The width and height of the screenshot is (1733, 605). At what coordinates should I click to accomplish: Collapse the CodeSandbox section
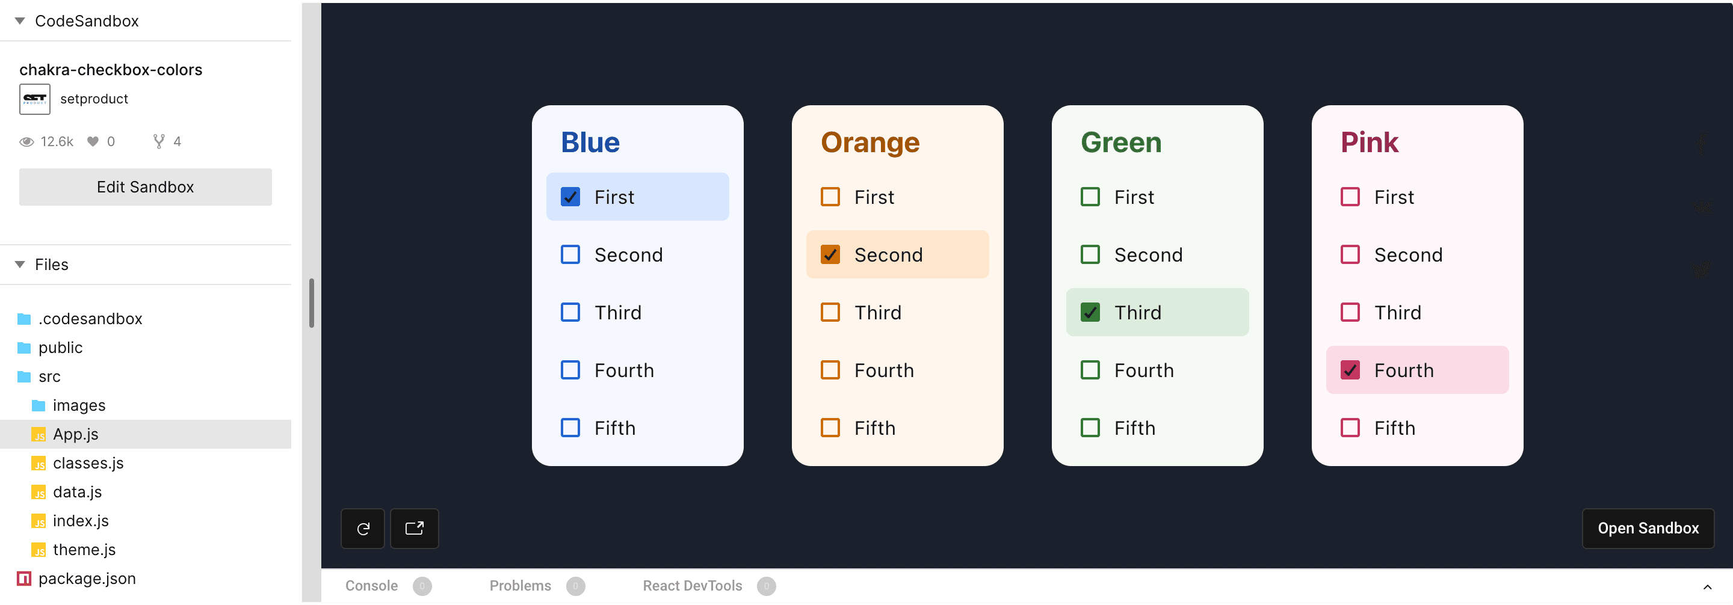coord(20,21)
